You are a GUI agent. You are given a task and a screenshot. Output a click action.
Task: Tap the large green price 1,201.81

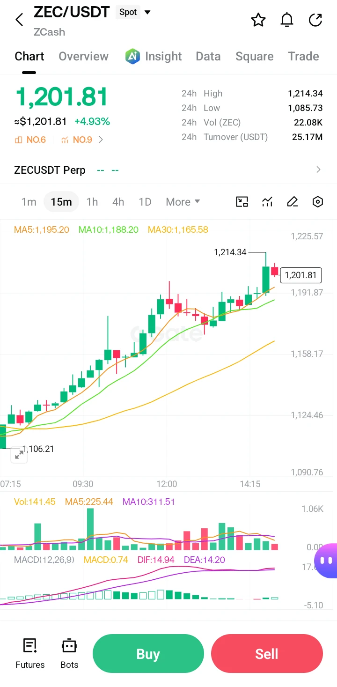[x=62, y=97]
